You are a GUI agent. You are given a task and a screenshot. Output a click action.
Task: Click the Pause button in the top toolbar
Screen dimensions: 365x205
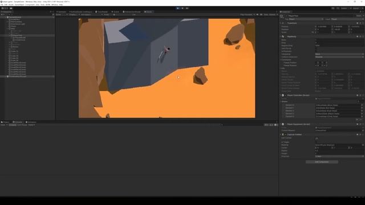point(182,8)
